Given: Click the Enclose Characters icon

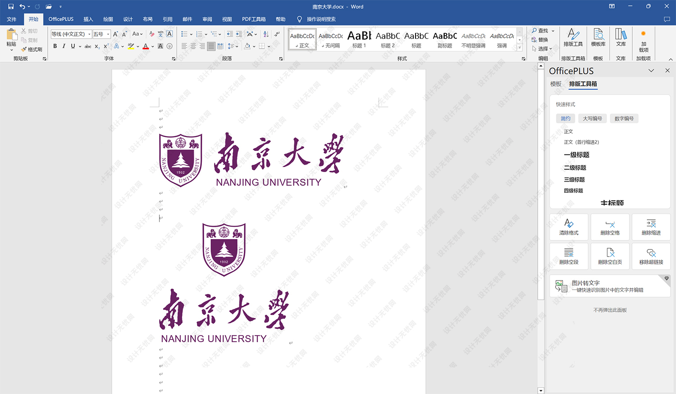Looking at the screenshot, I should click(169, 46).
